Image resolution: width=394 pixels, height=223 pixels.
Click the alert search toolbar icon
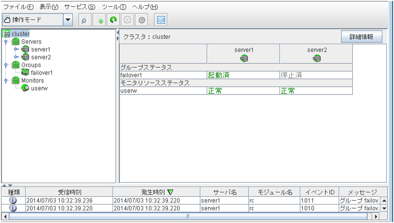pyautogui.click(x=84, y=20)
